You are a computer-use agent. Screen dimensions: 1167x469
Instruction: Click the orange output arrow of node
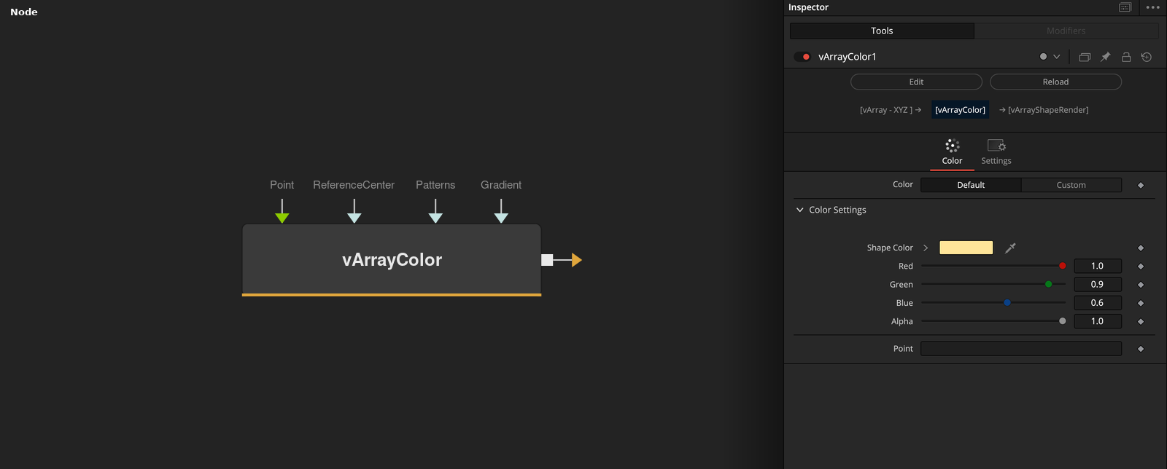[x=577, y=260]
